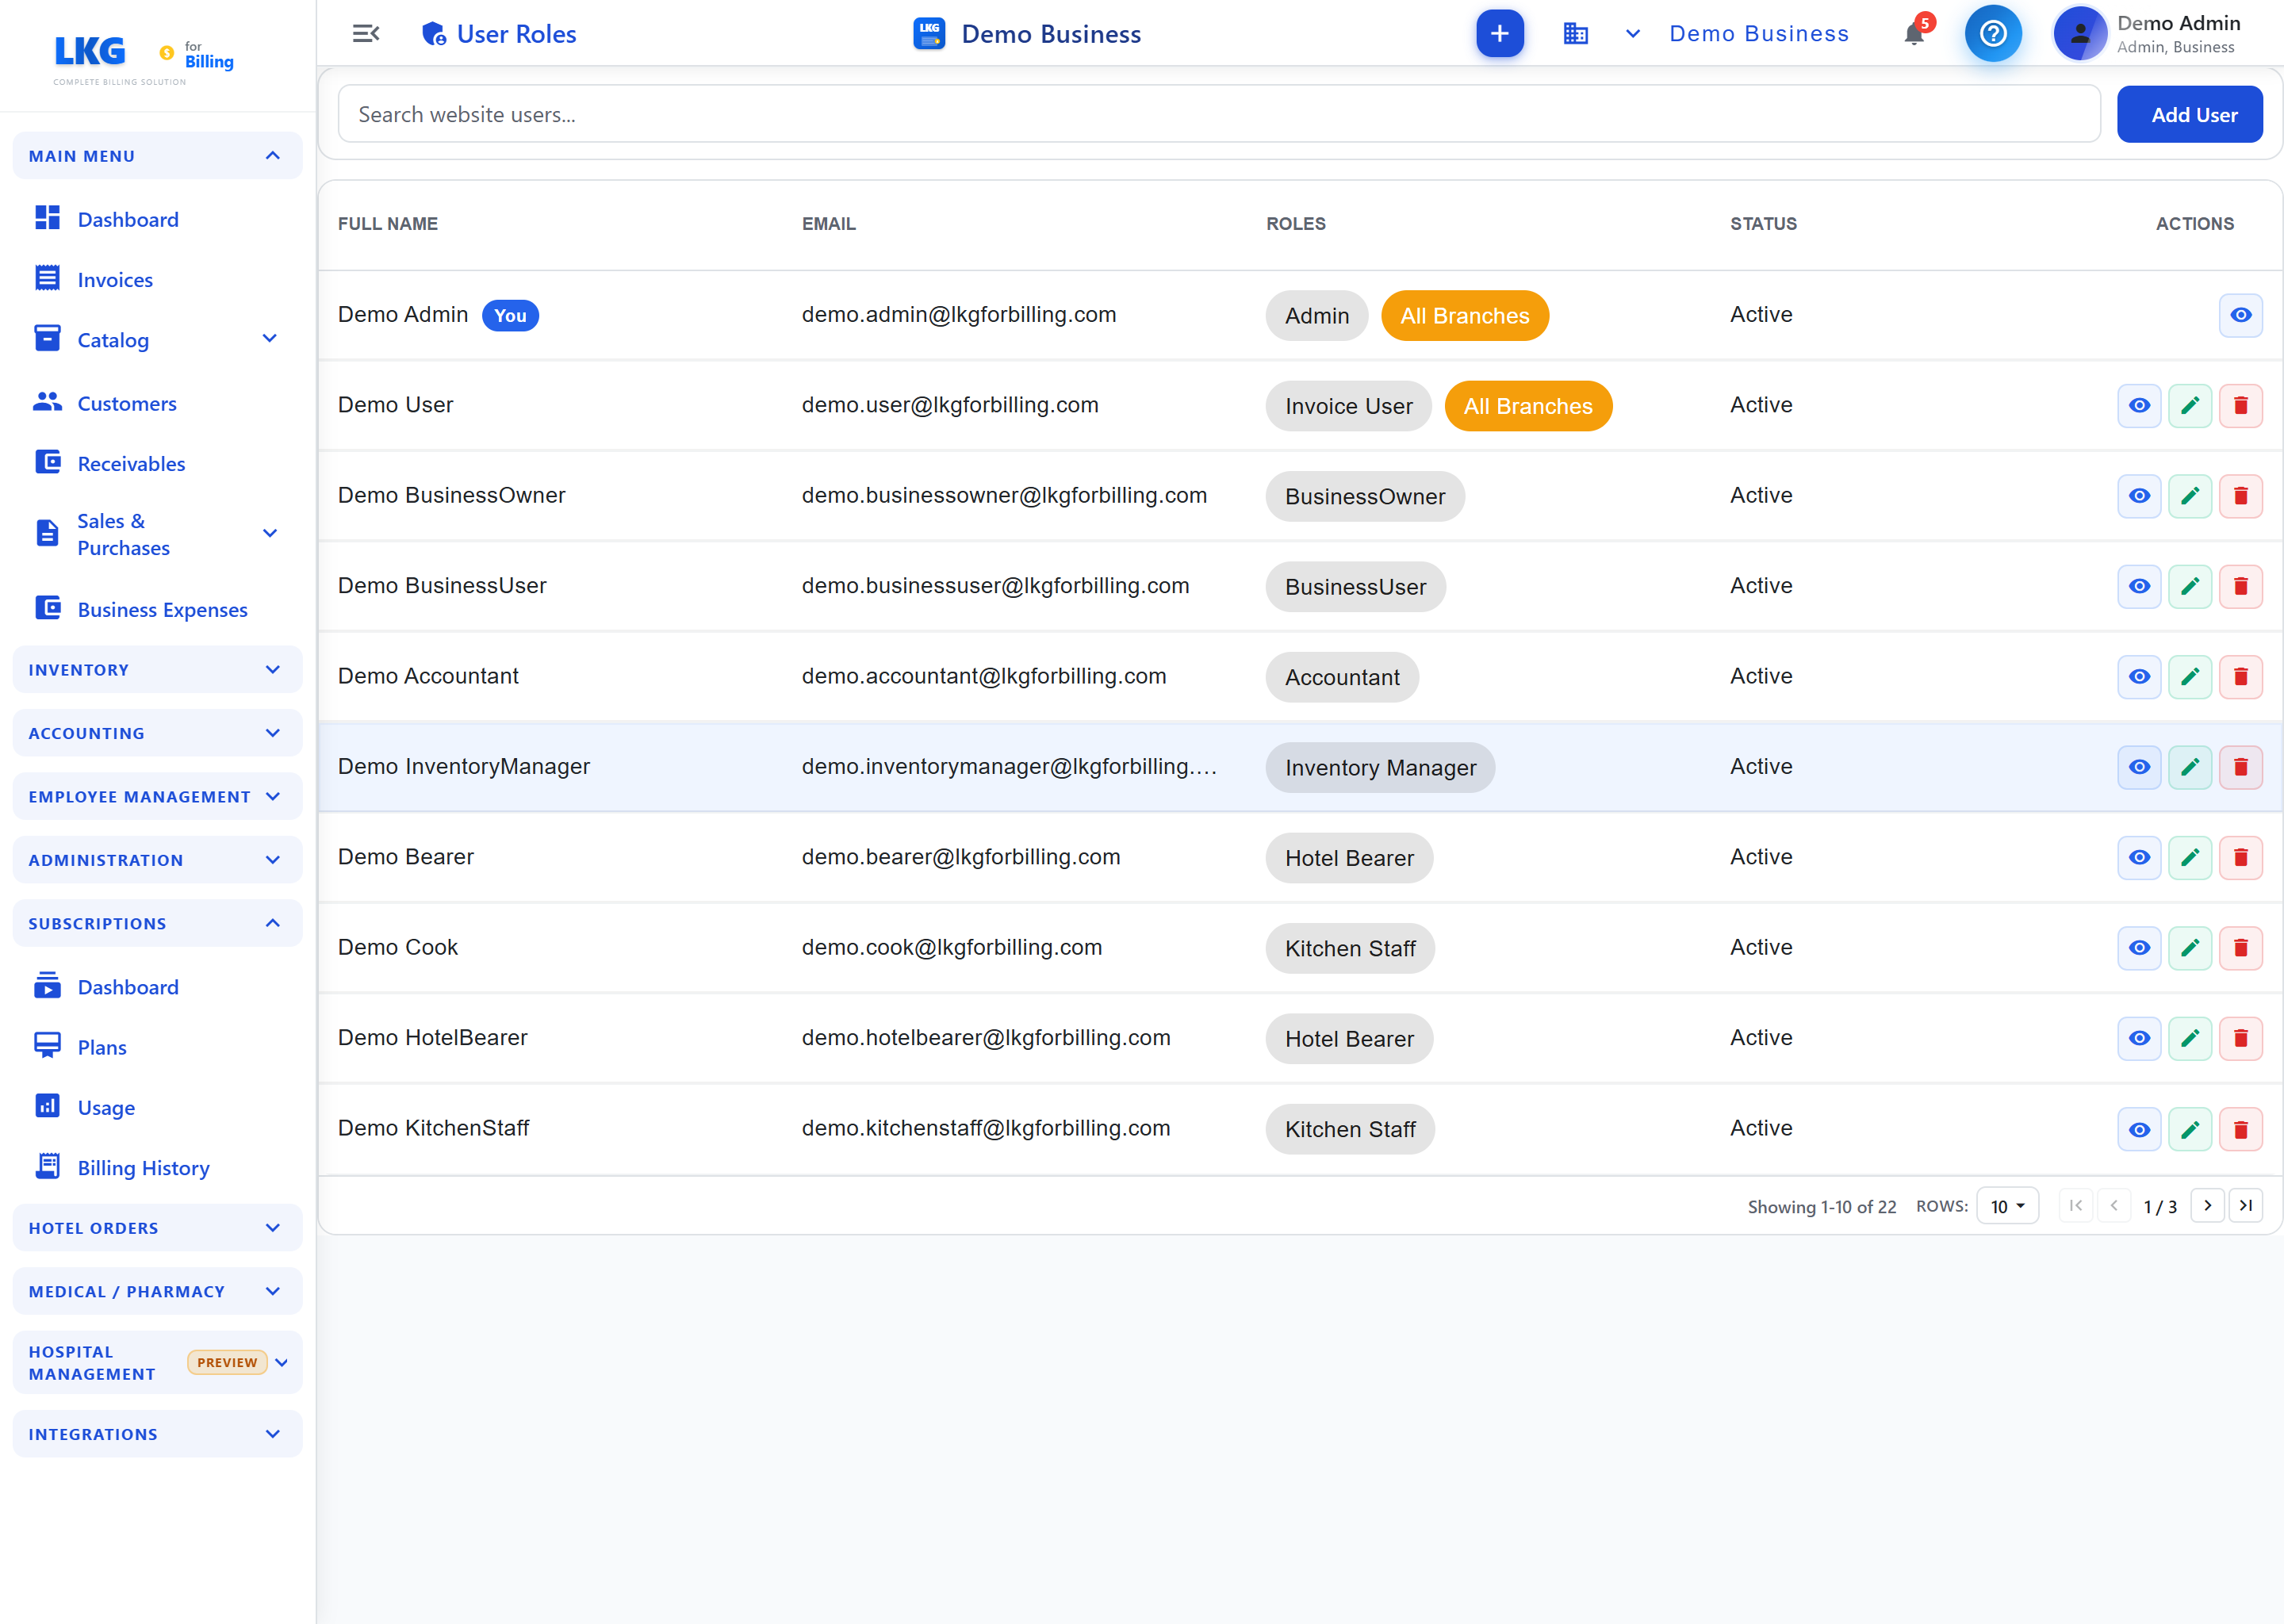View Demo User details with eye icon
The image size is (2284, 1624).
coord(2139,406)
